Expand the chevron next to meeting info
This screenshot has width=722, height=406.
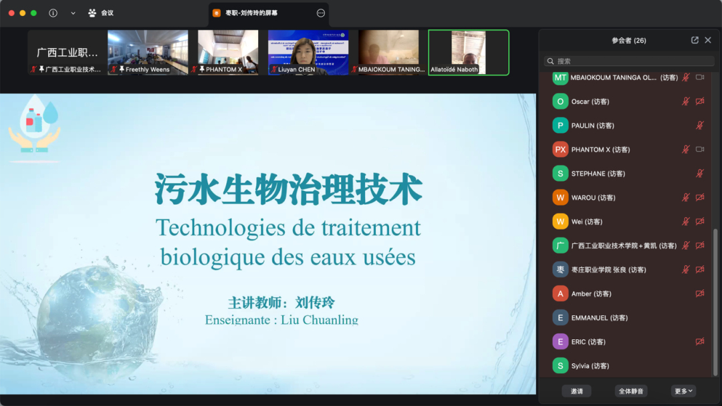pos(73,13)
